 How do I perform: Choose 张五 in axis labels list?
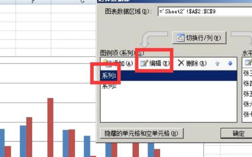pyautogui.click(x=248, y=94)
